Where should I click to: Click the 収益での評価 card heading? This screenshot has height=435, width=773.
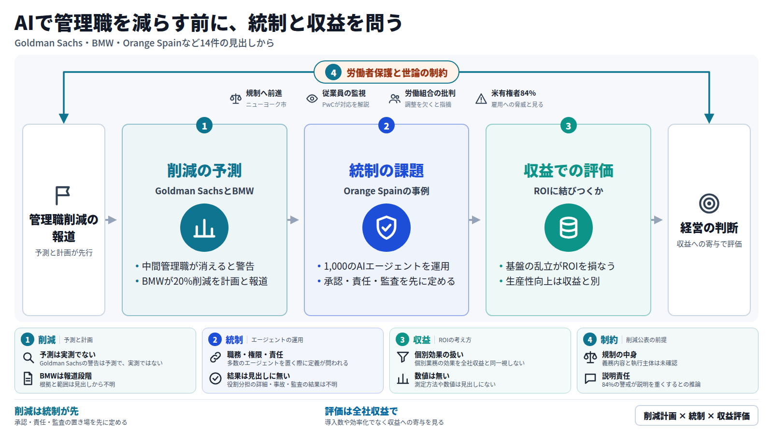pos(569,170)
